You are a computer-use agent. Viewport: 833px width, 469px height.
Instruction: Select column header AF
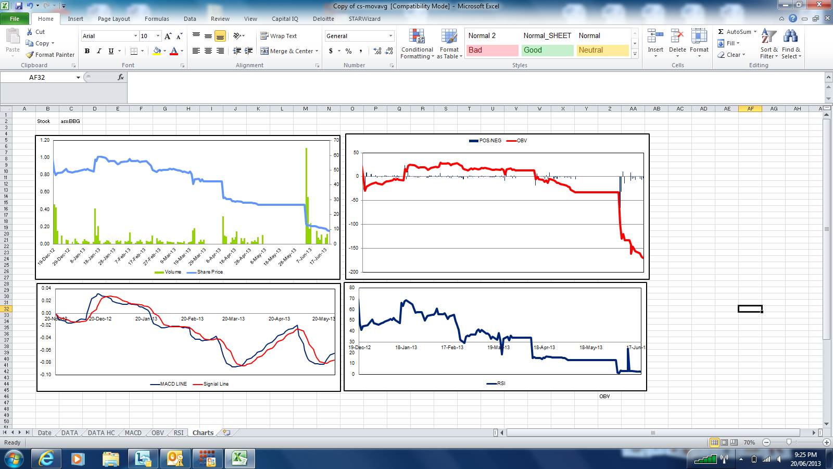pos(750,109)
